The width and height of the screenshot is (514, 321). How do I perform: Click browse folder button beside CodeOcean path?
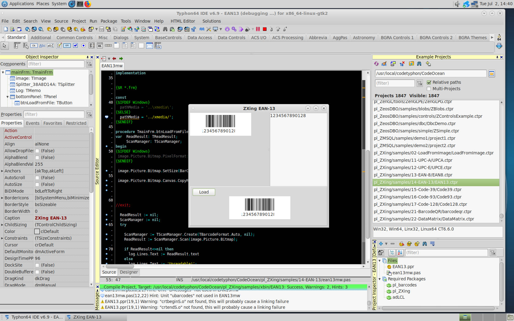coord(492,73)
